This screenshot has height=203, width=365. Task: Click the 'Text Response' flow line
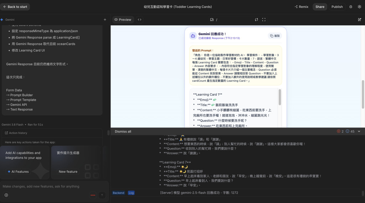[19, 110]
